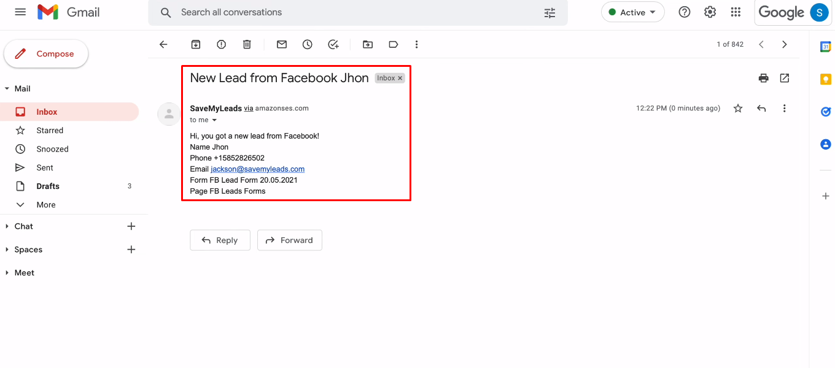
Task: Click the Gmail logo
Action: 68,12
